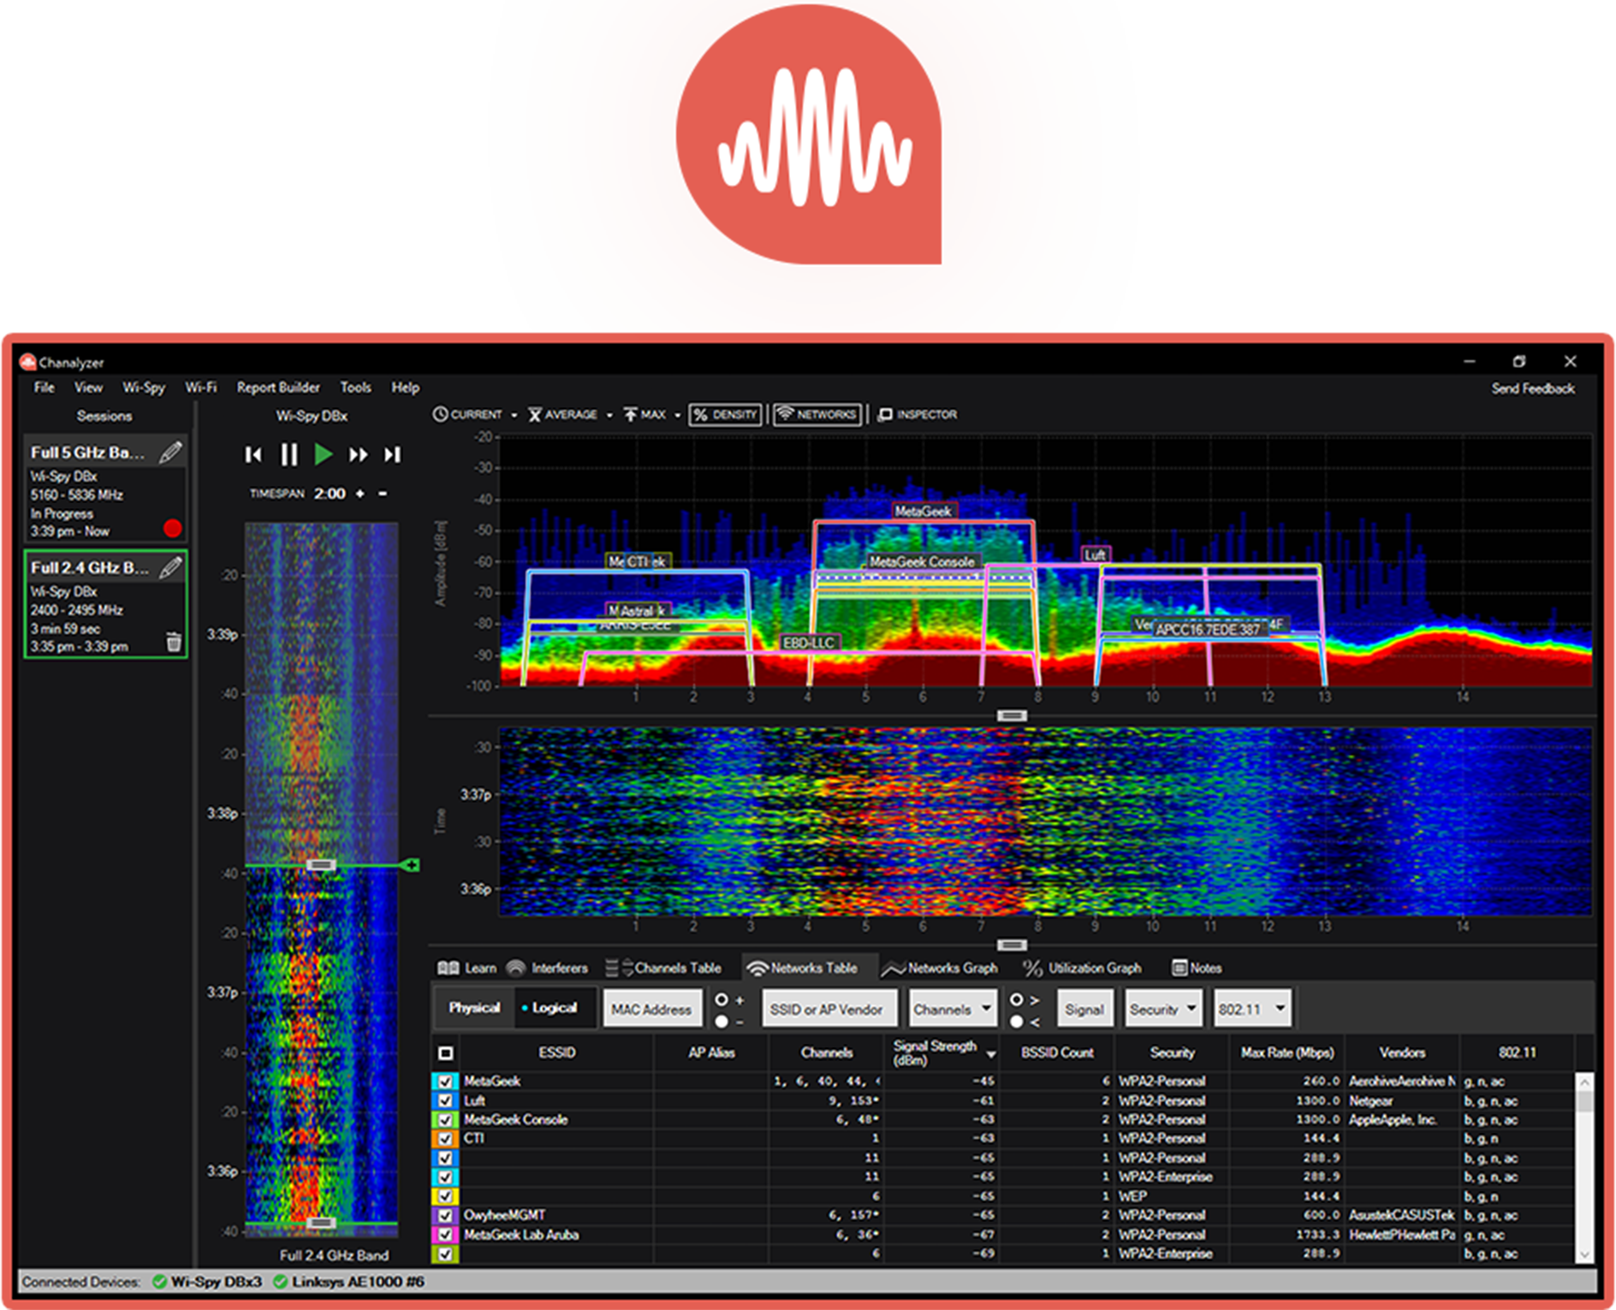Delete the Full 2.4 GHz Band session
Image resolution: width=1616 pixels, height=1310 pixels.
(x=174, y=642)
